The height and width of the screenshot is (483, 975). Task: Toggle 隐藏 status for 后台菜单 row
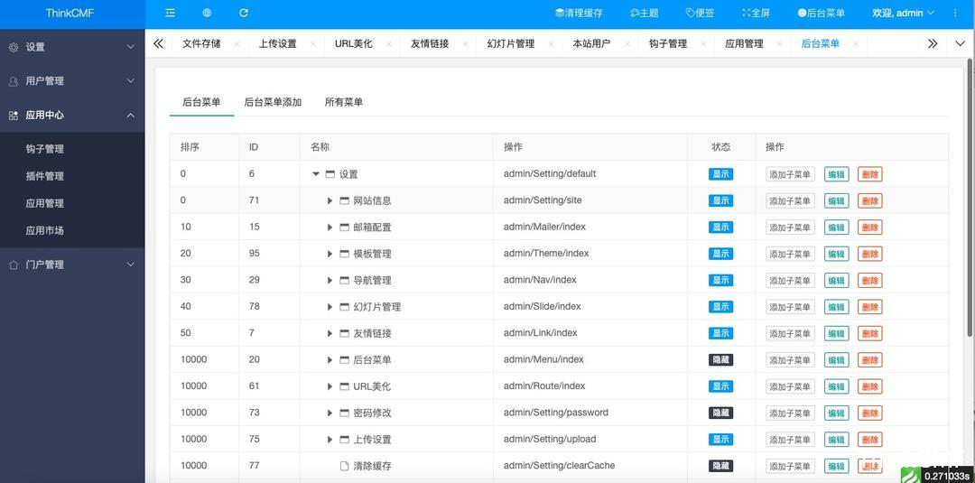pos(720,360)
